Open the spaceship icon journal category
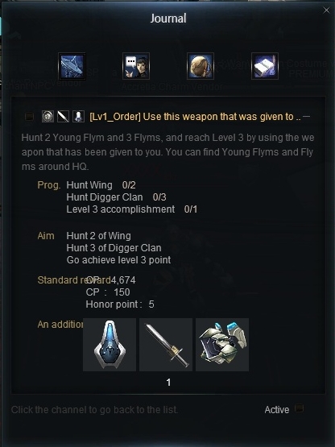The width and height of the screenshot is (335, 447). [72, 66]
